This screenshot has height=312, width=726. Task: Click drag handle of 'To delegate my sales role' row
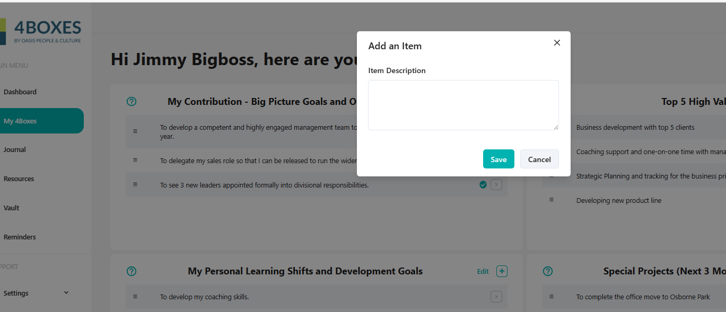point(135,160)
